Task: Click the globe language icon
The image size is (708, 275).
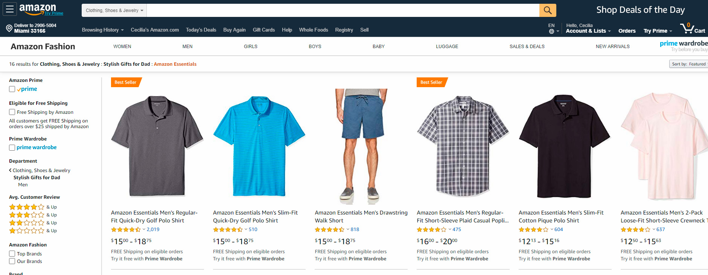Action: (551, 32)
